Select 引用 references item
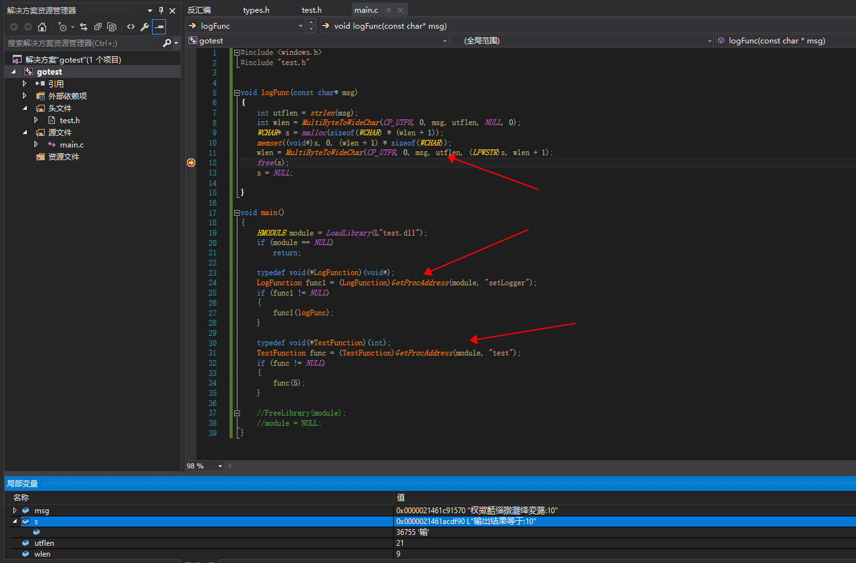Screen dimensions: 856x563 pos(56,84)
